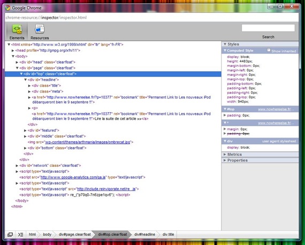Image resolution: width=305 pixels, height=245 pixels.
Task: Expand div id bottom node
Action: coord(25,148)
